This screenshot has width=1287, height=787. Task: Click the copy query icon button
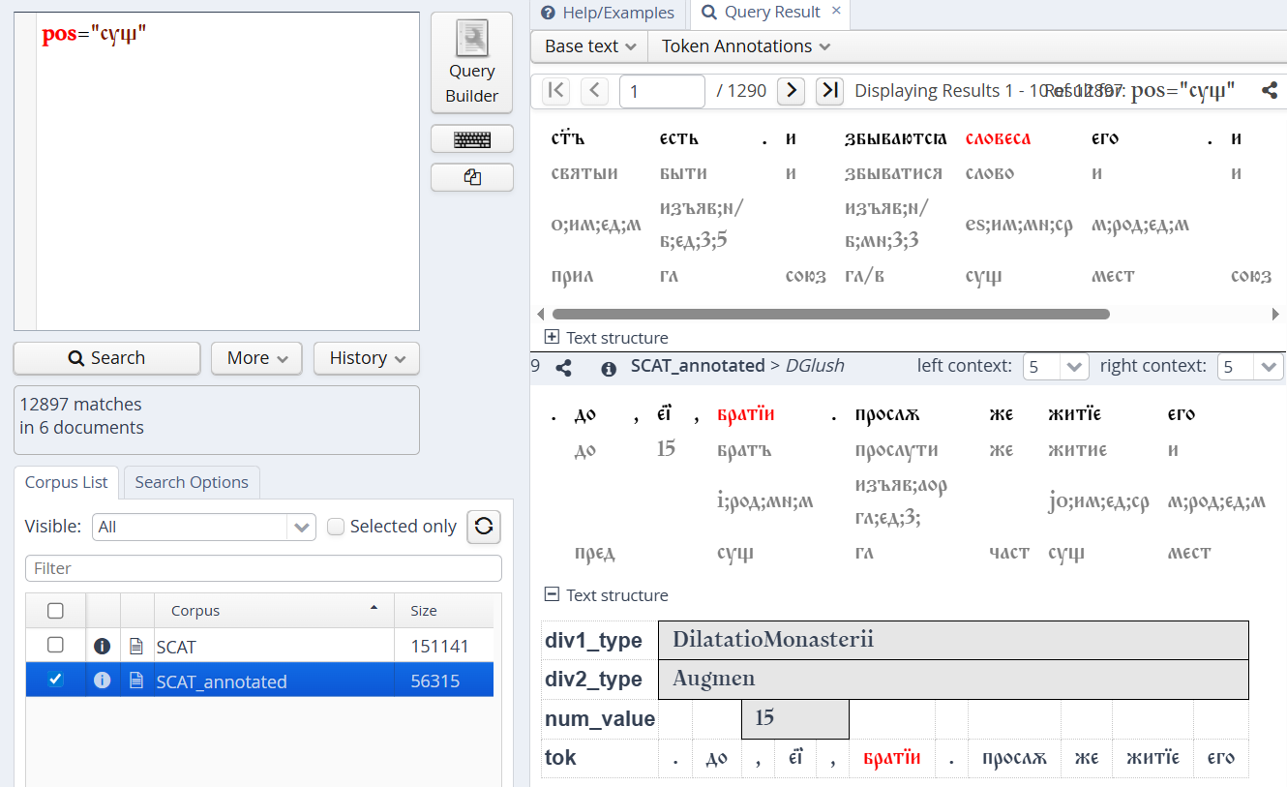471,177
